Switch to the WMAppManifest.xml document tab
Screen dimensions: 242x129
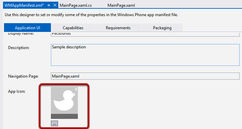pos(24,5)
